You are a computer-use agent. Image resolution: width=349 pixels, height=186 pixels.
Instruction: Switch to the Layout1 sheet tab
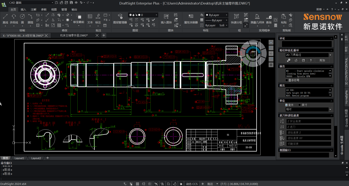coord(19,158)
